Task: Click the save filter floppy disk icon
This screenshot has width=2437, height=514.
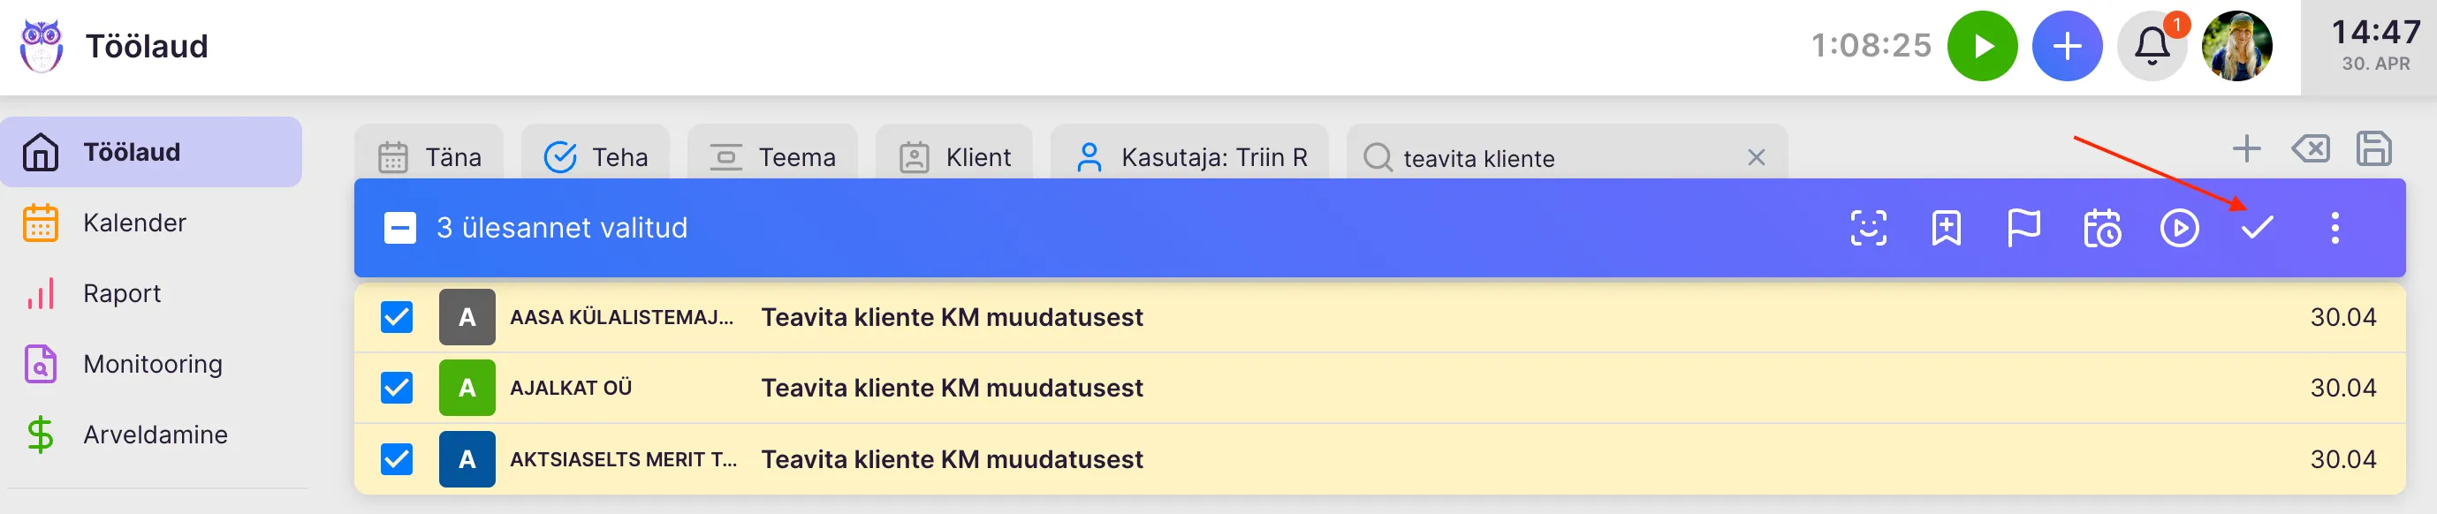Action: pyautogui.click(x=2373, y=149)
